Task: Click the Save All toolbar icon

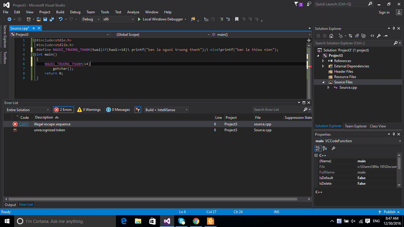Action: click(51, 19)
